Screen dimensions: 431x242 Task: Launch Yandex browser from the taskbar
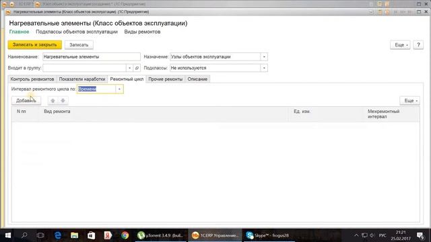coord(108,235)
